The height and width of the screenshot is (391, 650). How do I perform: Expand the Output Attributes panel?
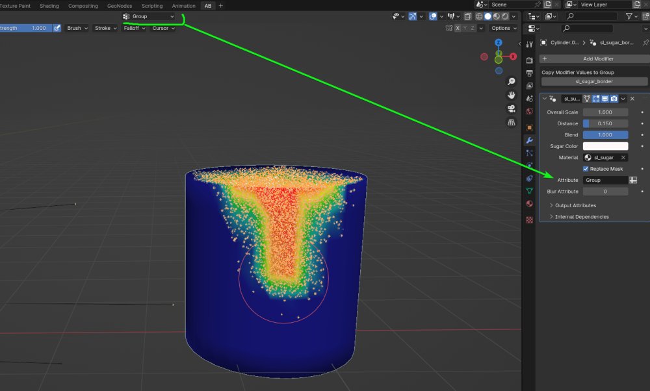click(x=575, y=205)
